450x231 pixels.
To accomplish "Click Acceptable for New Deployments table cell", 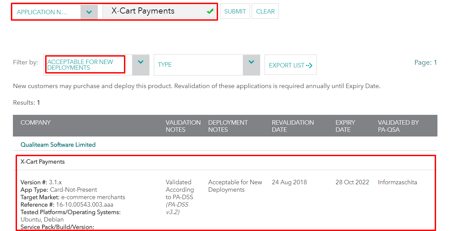I will coord(235,186).
